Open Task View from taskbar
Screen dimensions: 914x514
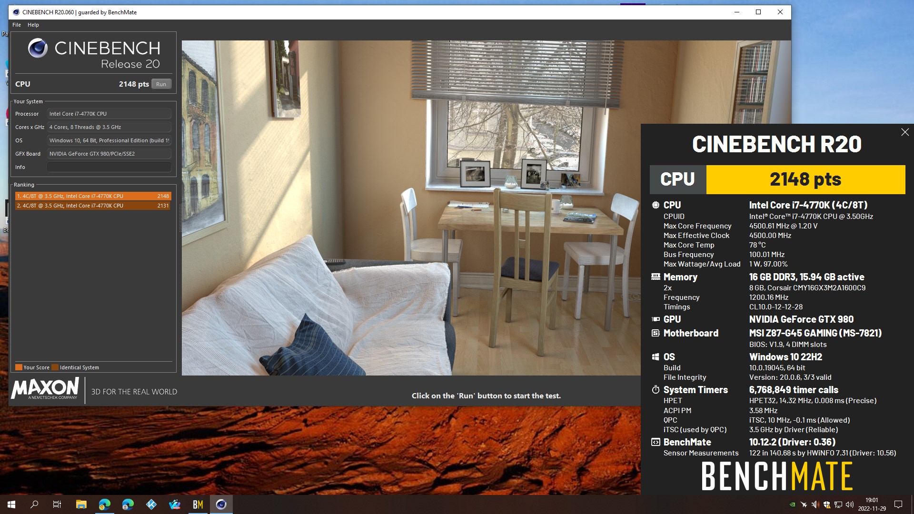[57, 504]
